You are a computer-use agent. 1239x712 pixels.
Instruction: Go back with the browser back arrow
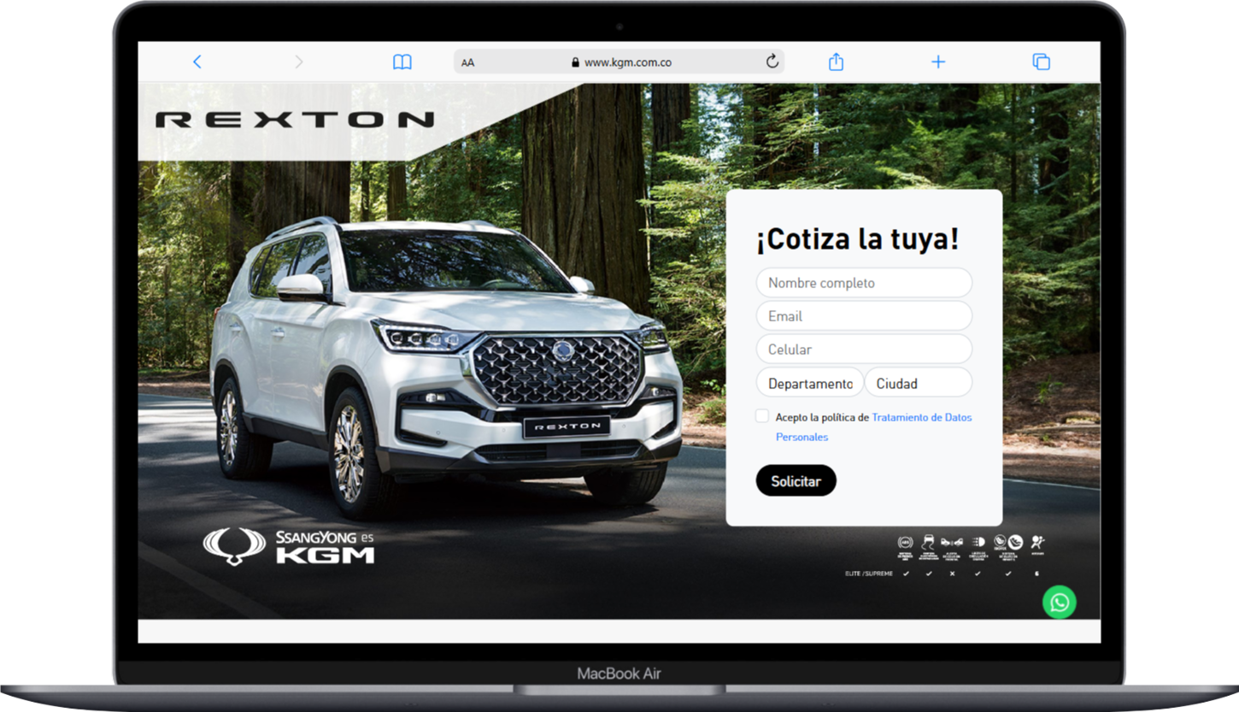pyautogui.click(x=197, y=62)
